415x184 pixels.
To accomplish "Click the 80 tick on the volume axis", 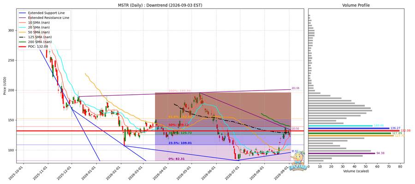I will [x=400, y=167].
